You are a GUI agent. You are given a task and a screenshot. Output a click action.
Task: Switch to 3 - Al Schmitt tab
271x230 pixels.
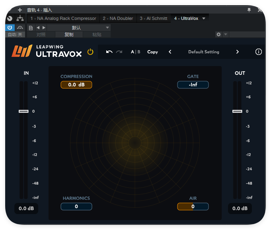pyautogui.click(x=154, y=18)
